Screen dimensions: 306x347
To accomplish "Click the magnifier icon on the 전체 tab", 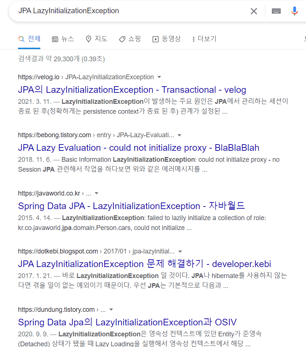I will 22,39.
